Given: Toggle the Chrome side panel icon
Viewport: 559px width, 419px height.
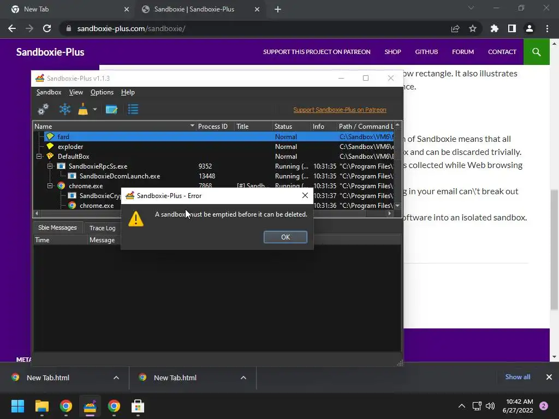Looking at the screenshot, I should click(x=512, y=28).
